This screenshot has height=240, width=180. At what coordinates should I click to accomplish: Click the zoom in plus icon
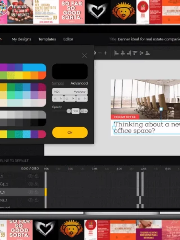click(106, 53)
